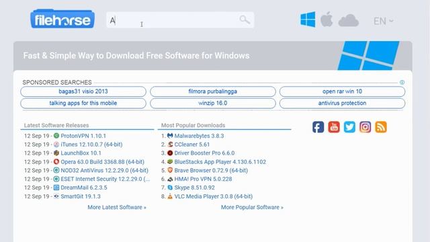
Task: Click the Driver Booster Pro icon
Action: [170, 153]
